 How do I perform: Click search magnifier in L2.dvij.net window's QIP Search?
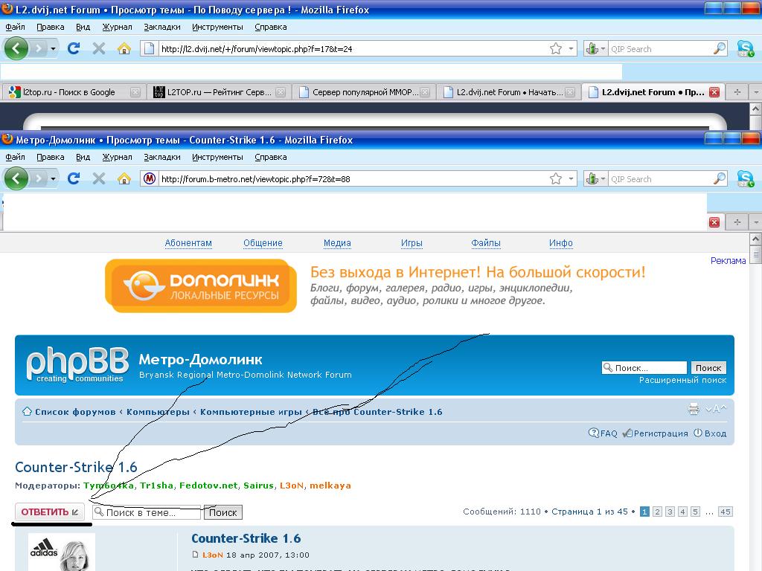click(720, 48)
